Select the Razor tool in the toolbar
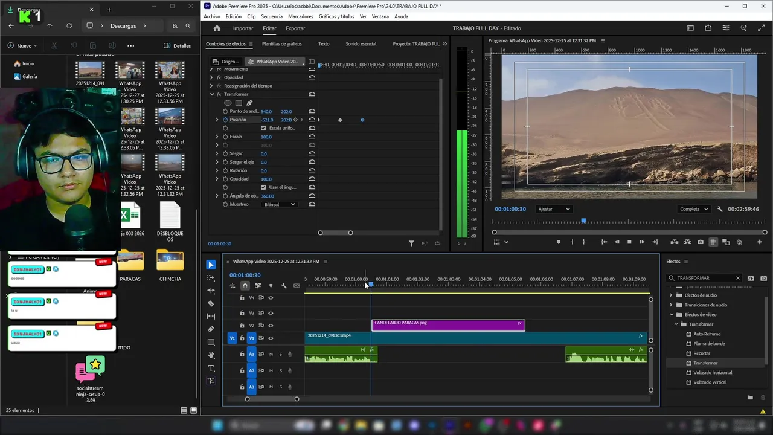The image size is (773, 435). pos(211,303)
